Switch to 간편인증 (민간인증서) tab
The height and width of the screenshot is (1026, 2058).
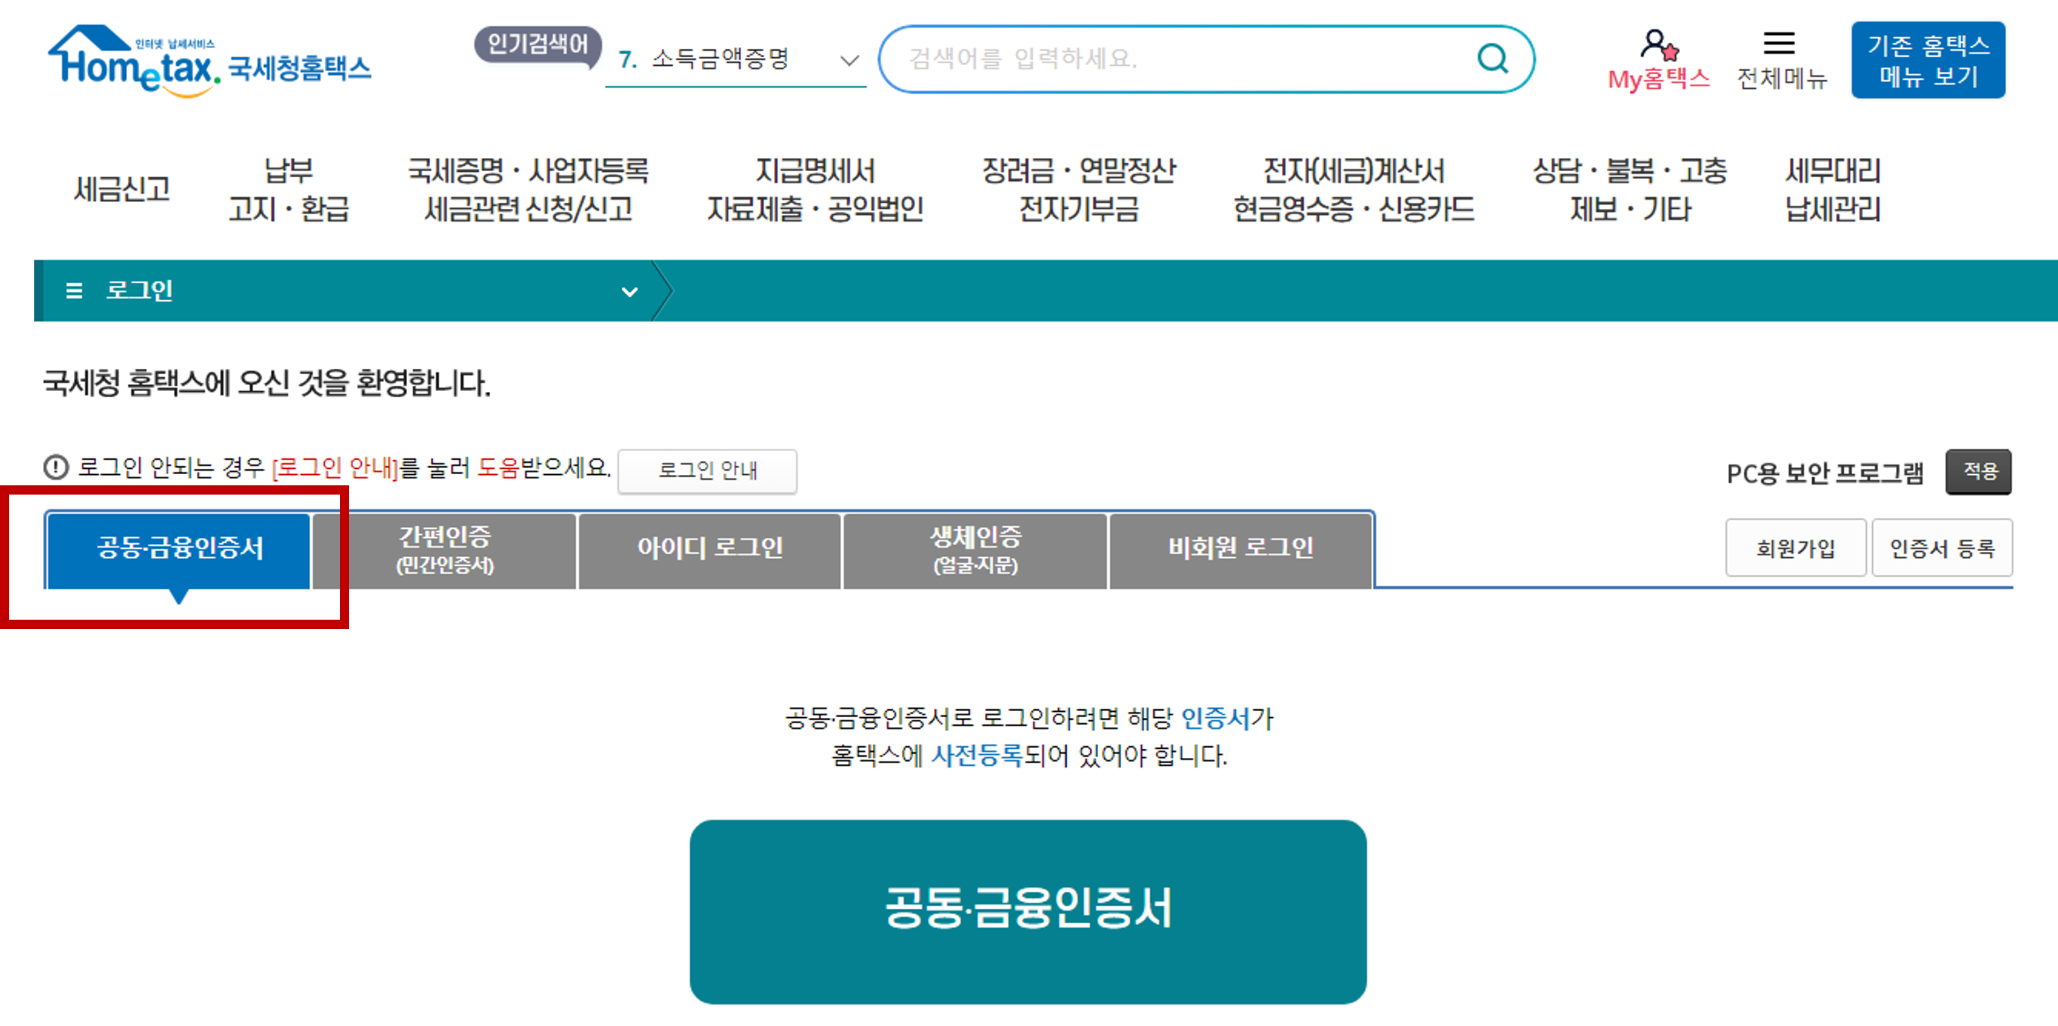pyautogui.click(x=444, y=549)
